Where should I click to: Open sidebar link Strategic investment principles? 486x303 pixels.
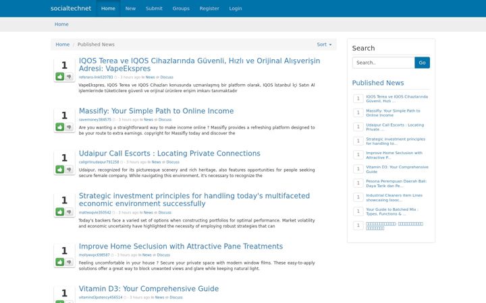click(x=396, y=141)
